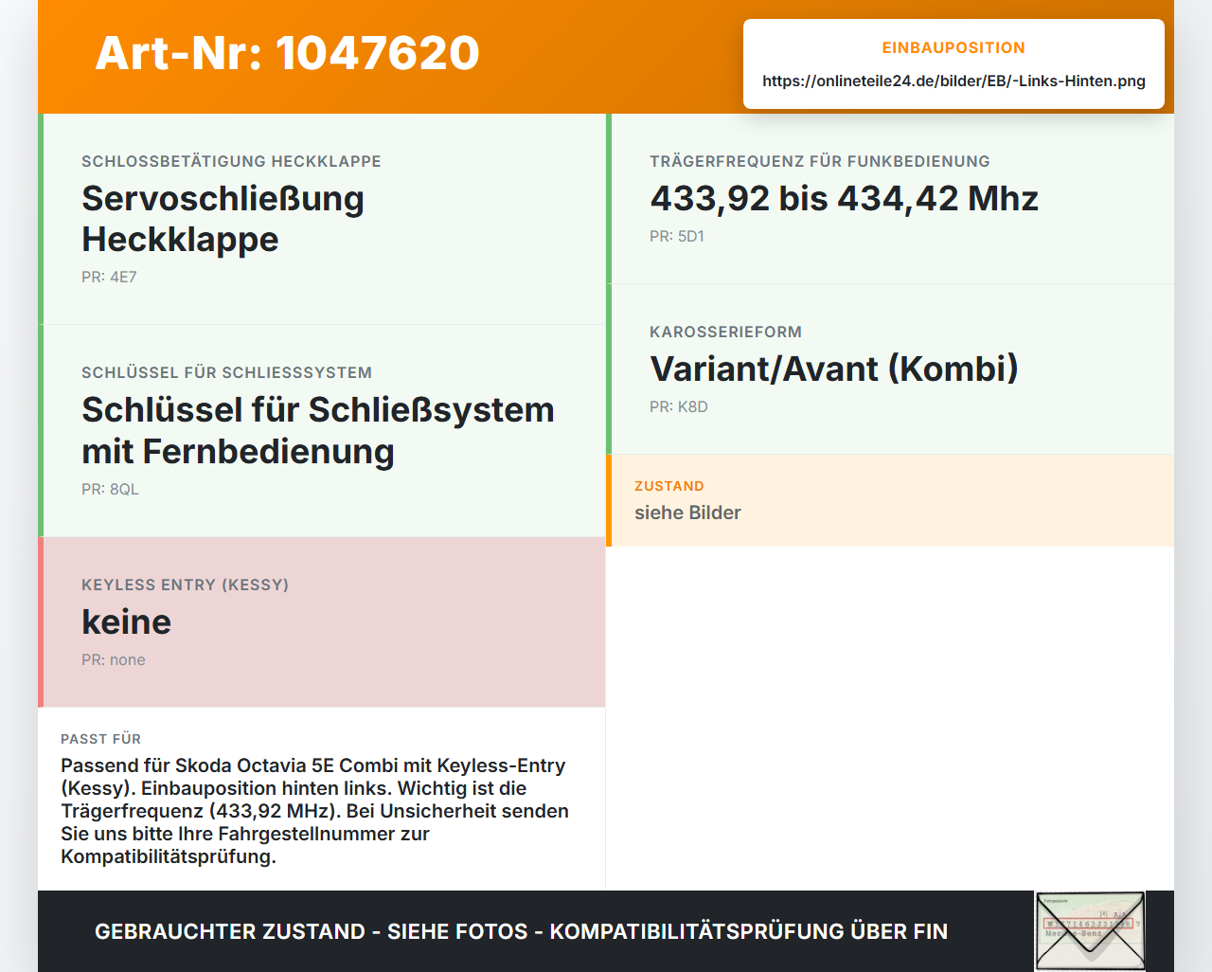Select the Schlossbetätigung Heckklappe label
1212x972 pixels.
pyautogui.click(x=231, y=162)
